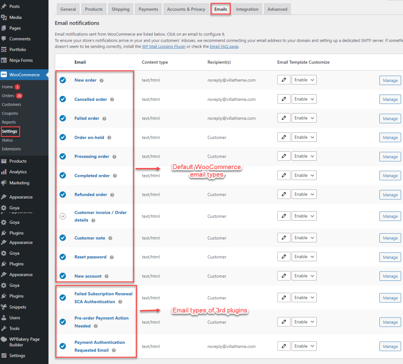Switch to the Accounts & Privacy tab

tap(186, 9)
